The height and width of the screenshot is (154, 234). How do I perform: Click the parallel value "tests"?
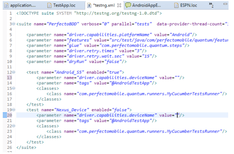pos(143,24)
